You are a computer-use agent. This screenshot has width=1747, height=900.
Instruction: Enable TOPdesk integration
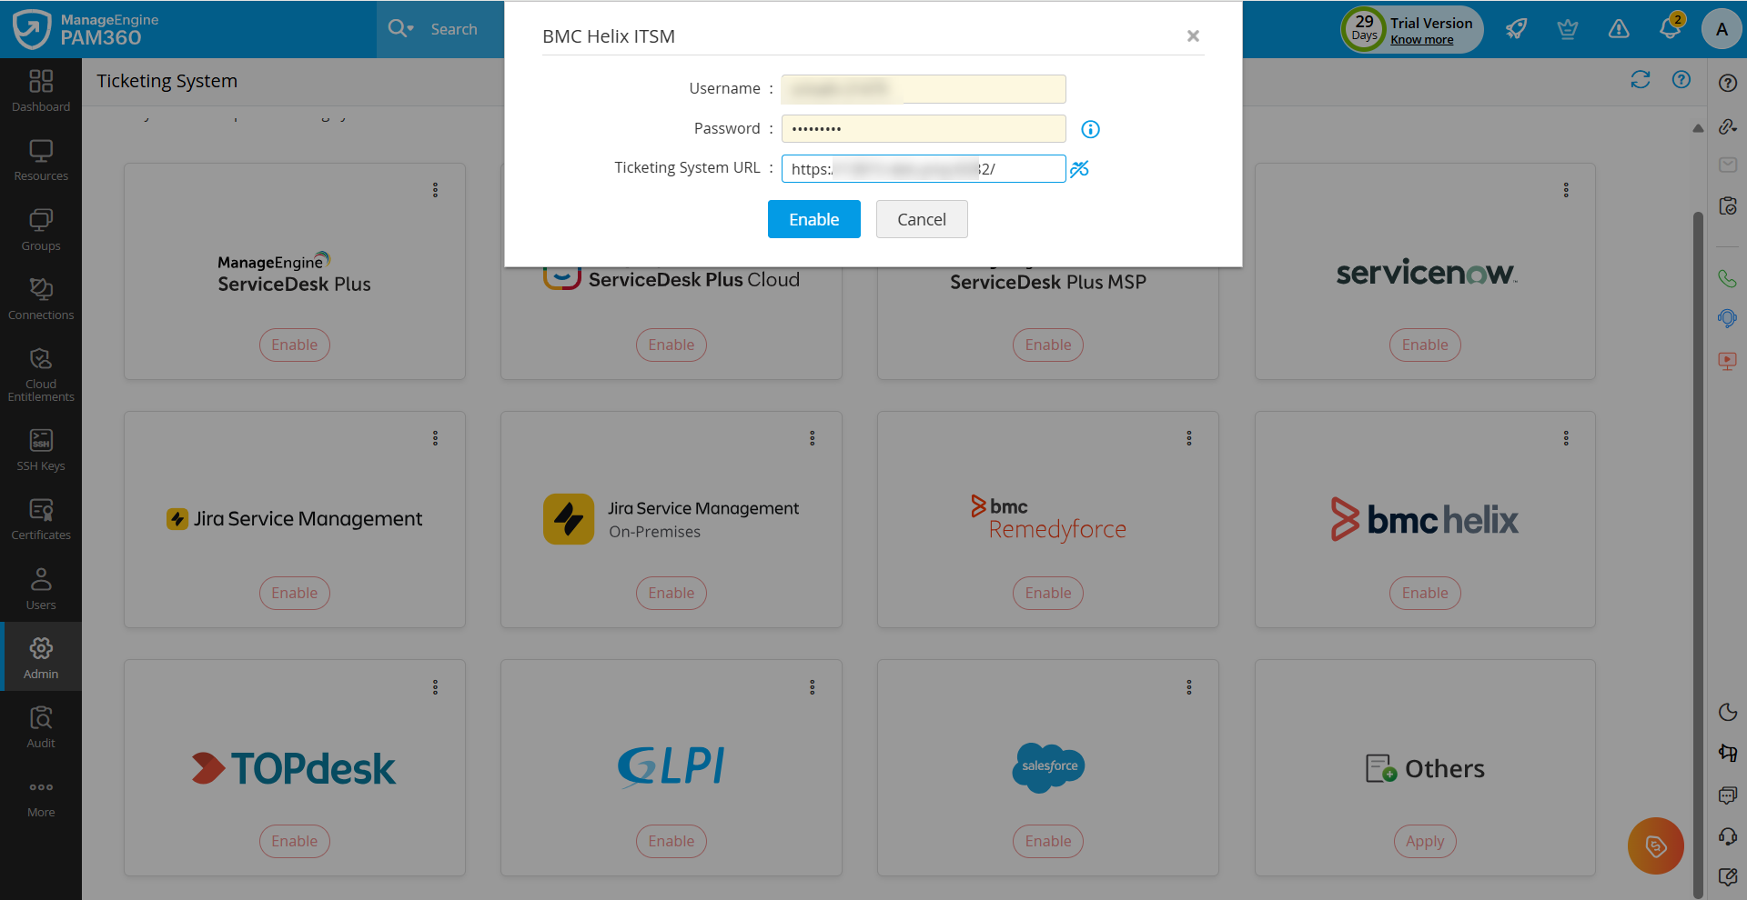[x=295, y=841]
